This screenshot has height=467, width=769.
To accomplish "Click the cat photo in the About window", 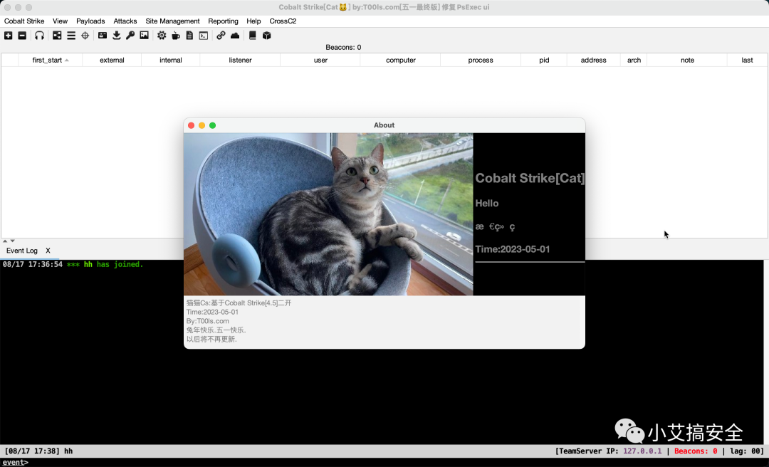I will pos(328,214).
